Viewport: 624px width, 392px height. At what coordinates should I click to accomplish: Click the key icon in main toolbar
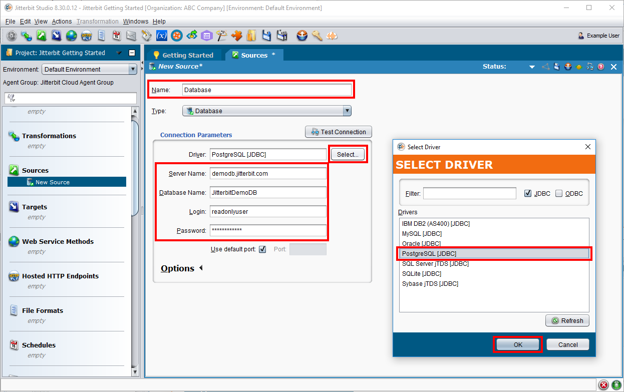coord(317,36)
